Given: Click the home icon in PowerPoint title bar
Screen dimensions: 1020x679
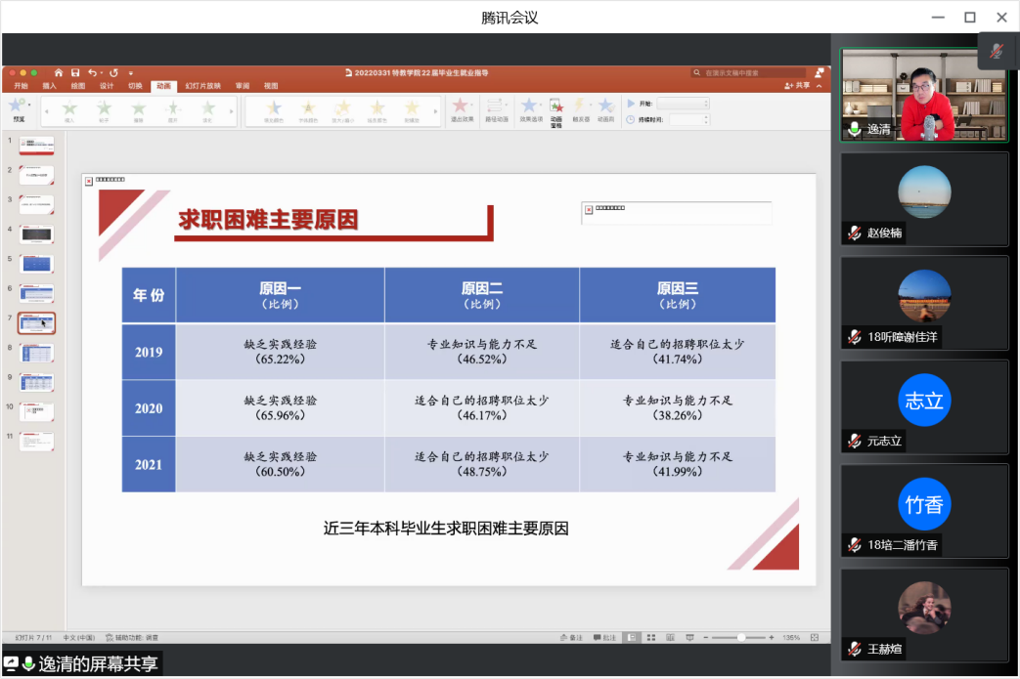Looking at the screenshot, I should [59, 73].
